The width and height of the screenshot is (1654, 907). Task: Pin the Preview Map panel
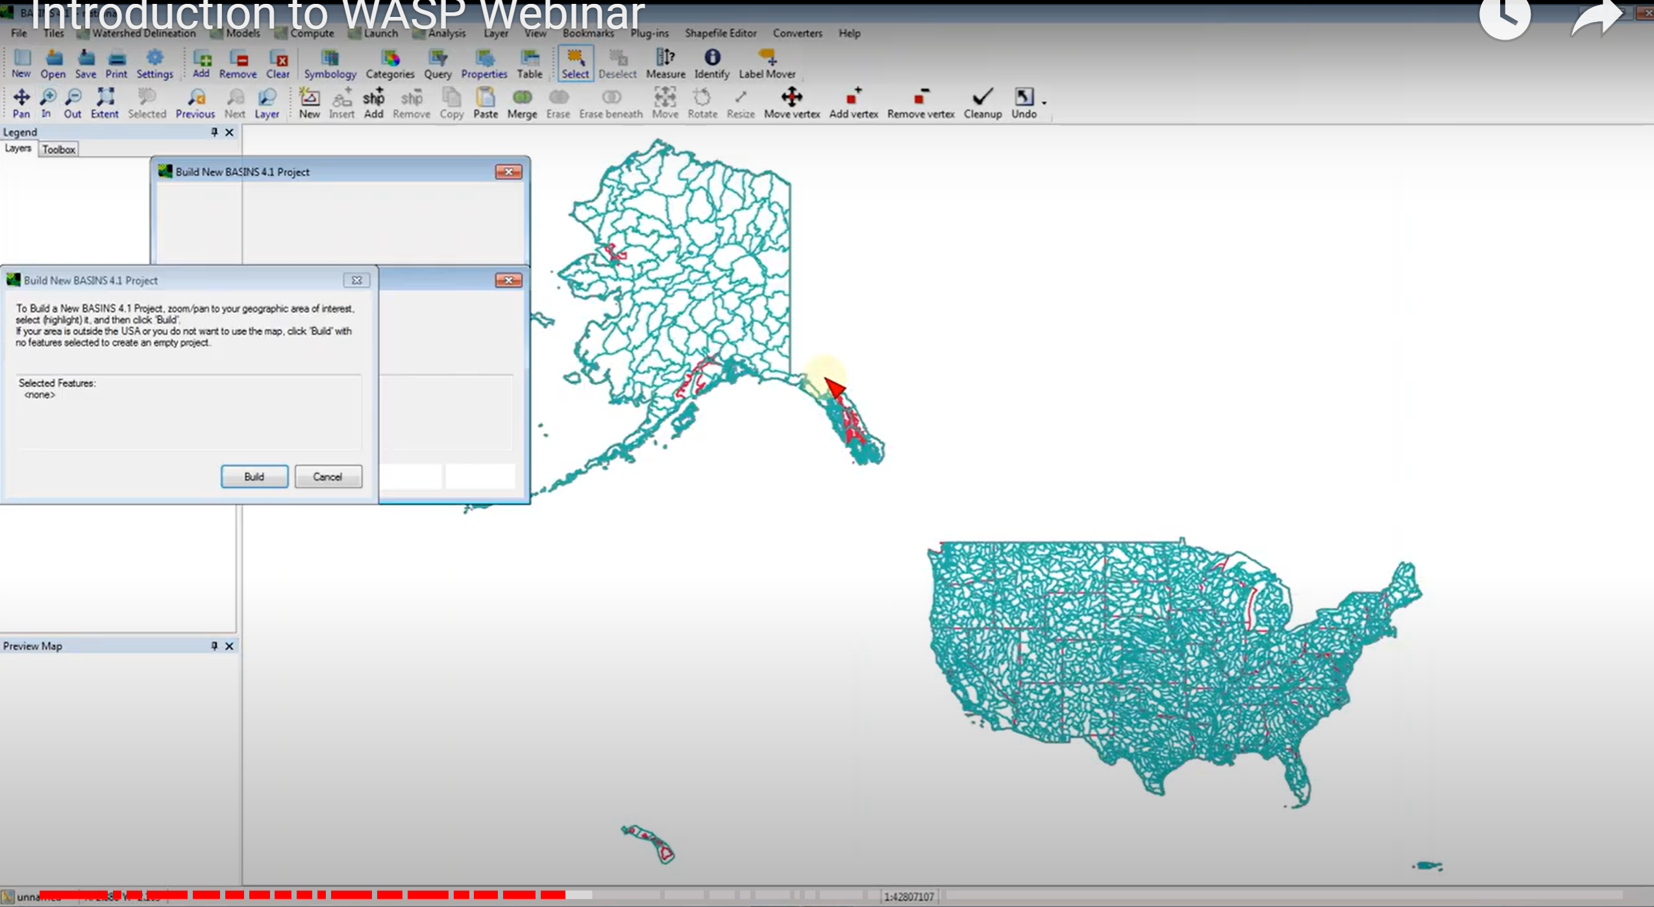(214, 645)
